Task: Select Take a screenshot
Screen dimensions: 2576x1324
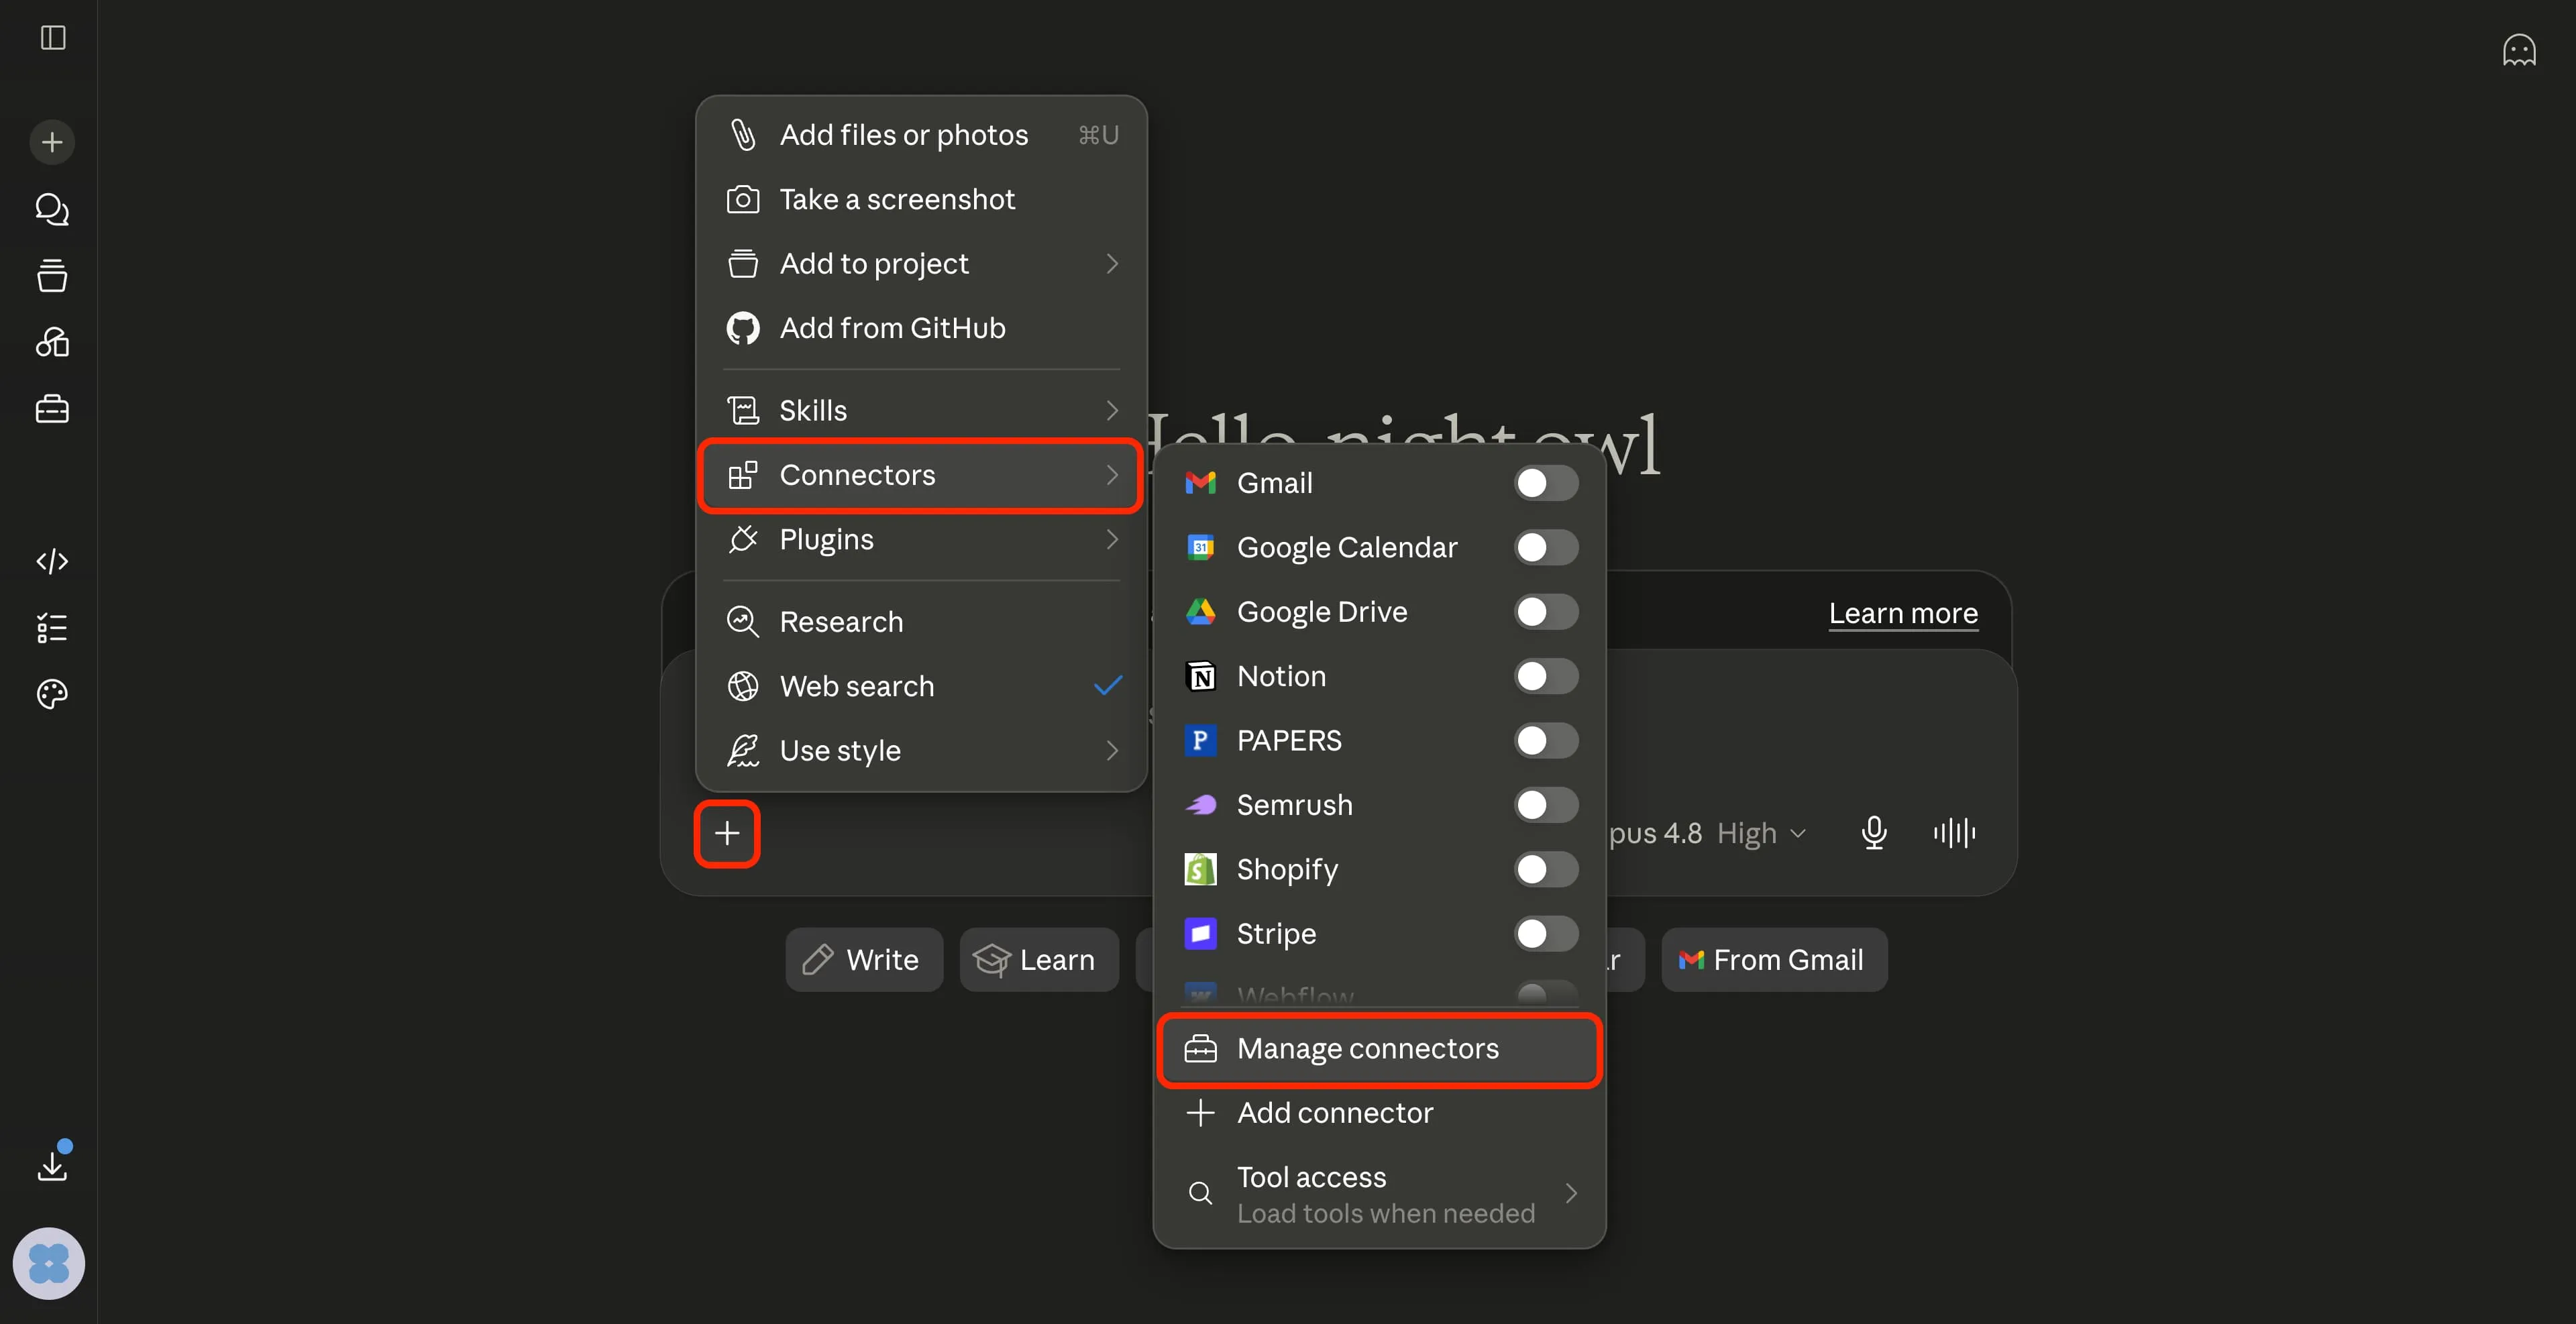Action: click(921, 199)
